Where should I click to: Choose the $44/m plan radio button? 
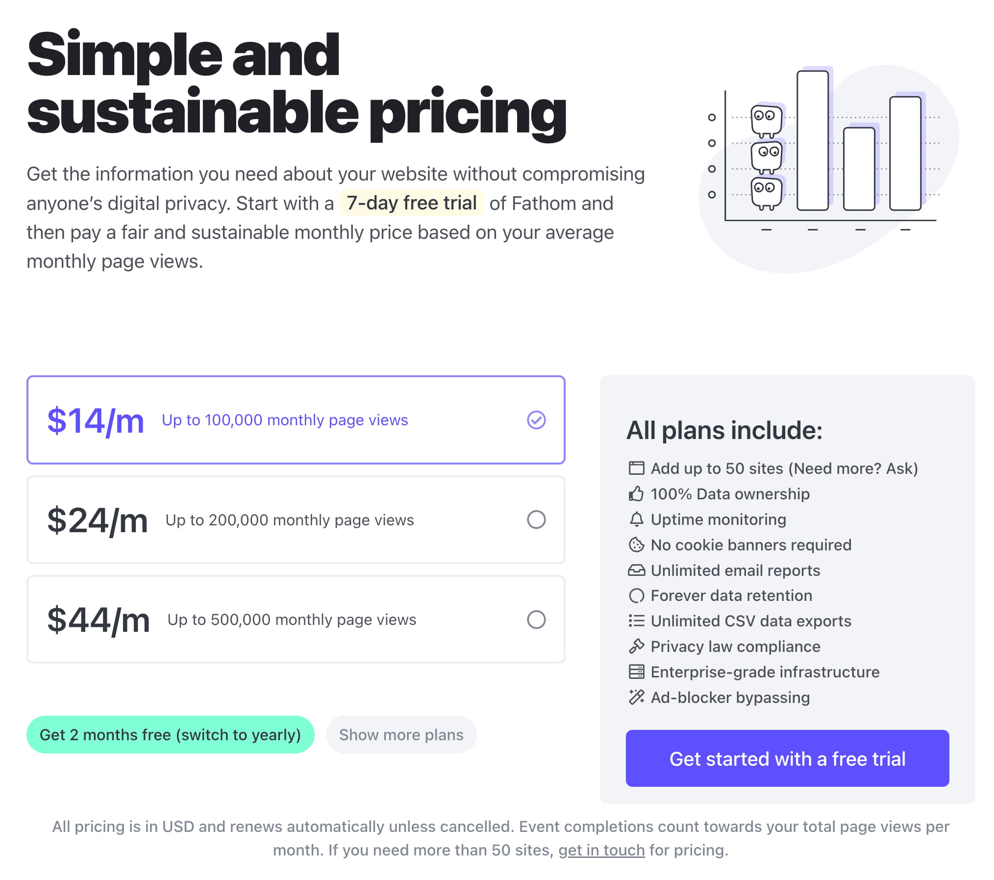536,620
